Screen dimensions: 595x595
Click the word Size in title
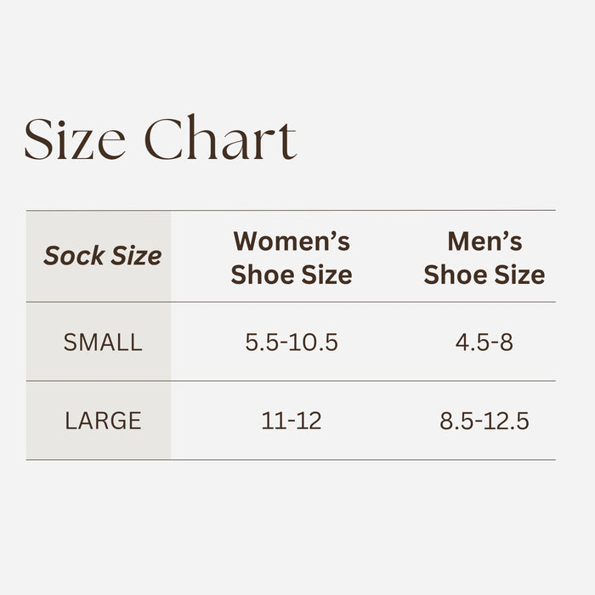coord(75,139)
